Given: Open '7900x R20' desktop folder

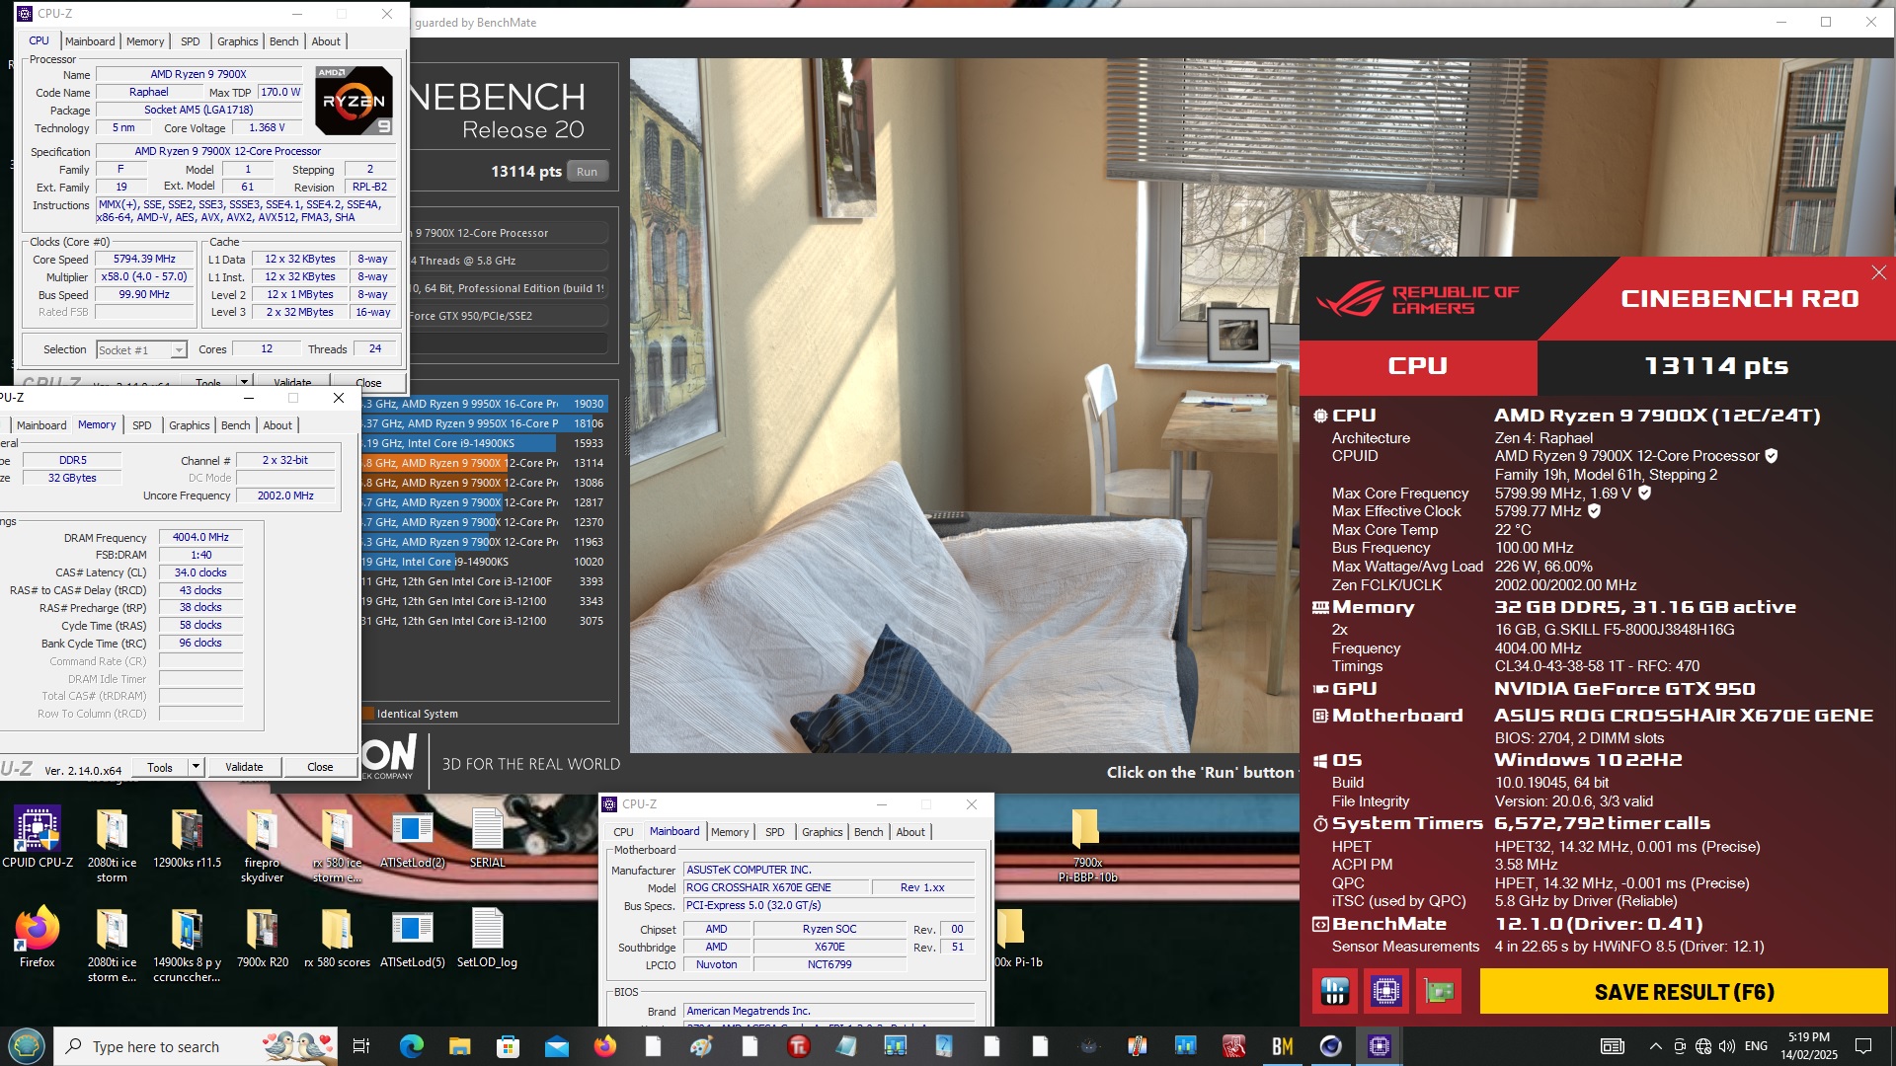Looking at the screenshot, I should (263, 937).
